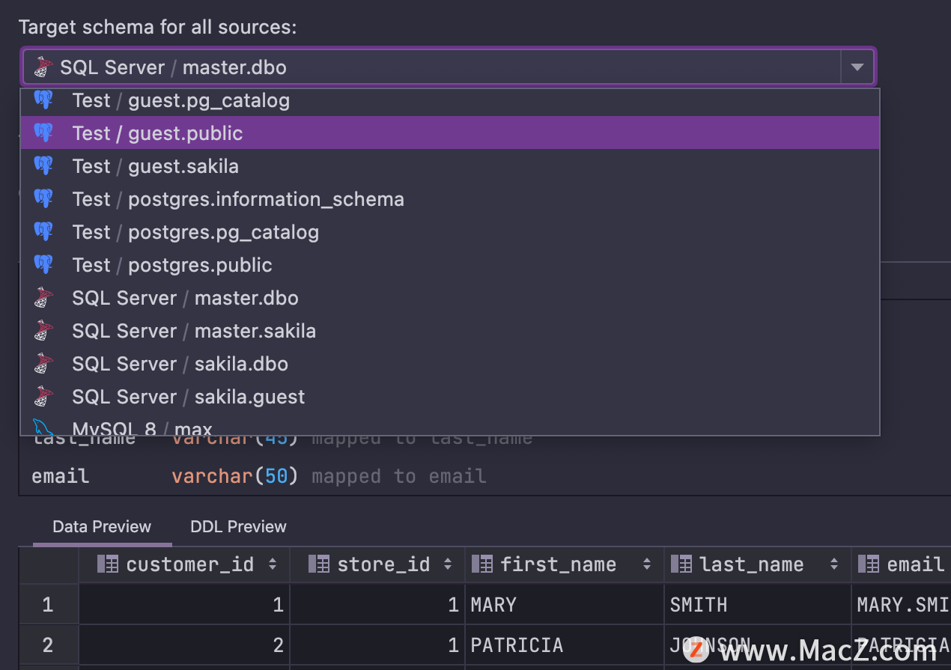Sort by last_name using its sort arrows
The image size is (951, 670).
pos(833,564)
